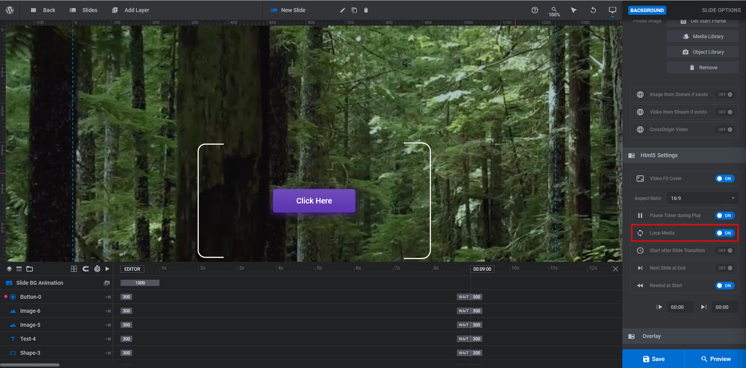Enable Start after Slide Transition
The width and height of the screenshot is (746, 368).
pos(725,251)
